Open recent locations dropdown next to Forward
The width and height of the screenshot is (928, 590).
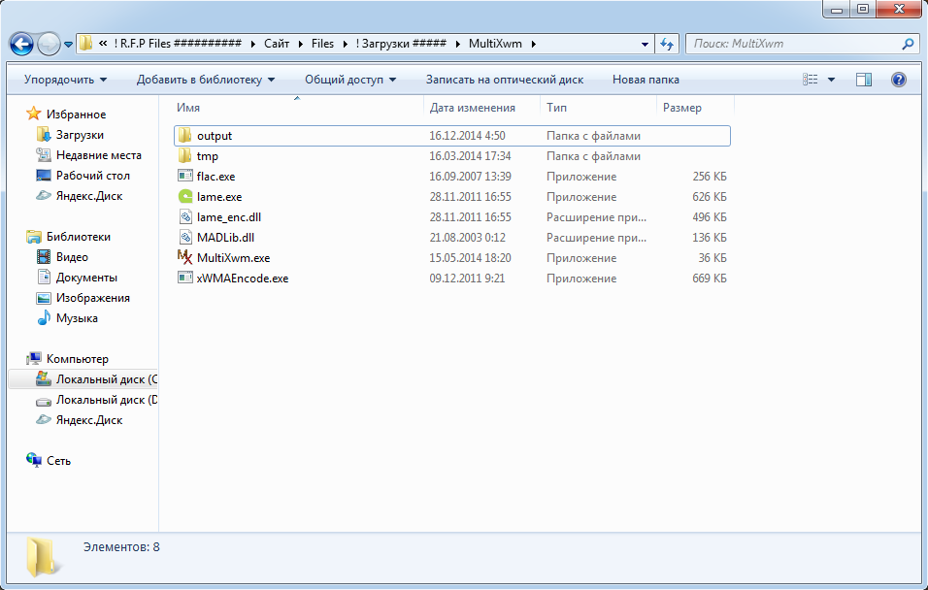click(x=68, y=45)
